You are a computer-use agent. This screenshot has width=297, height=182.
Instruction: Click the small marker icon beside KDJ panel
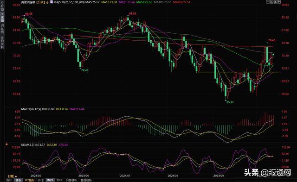pos(7,144)
